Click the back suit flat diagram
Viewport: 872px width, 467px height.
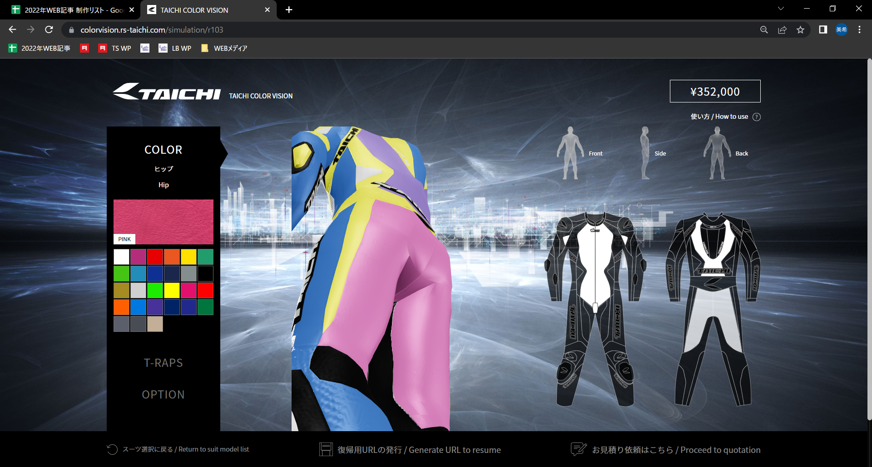click(x=713, y=308)
